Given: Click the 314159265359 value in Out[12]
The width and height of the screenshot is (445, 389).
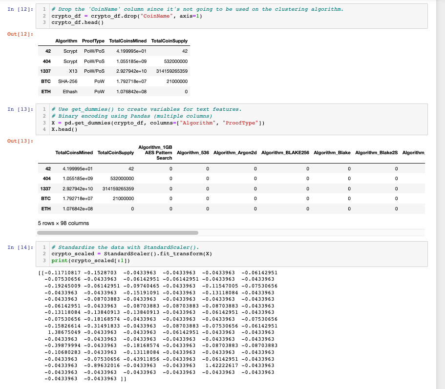Looking at the screenshot, I should pyautogui.click(x=172, y=71).
